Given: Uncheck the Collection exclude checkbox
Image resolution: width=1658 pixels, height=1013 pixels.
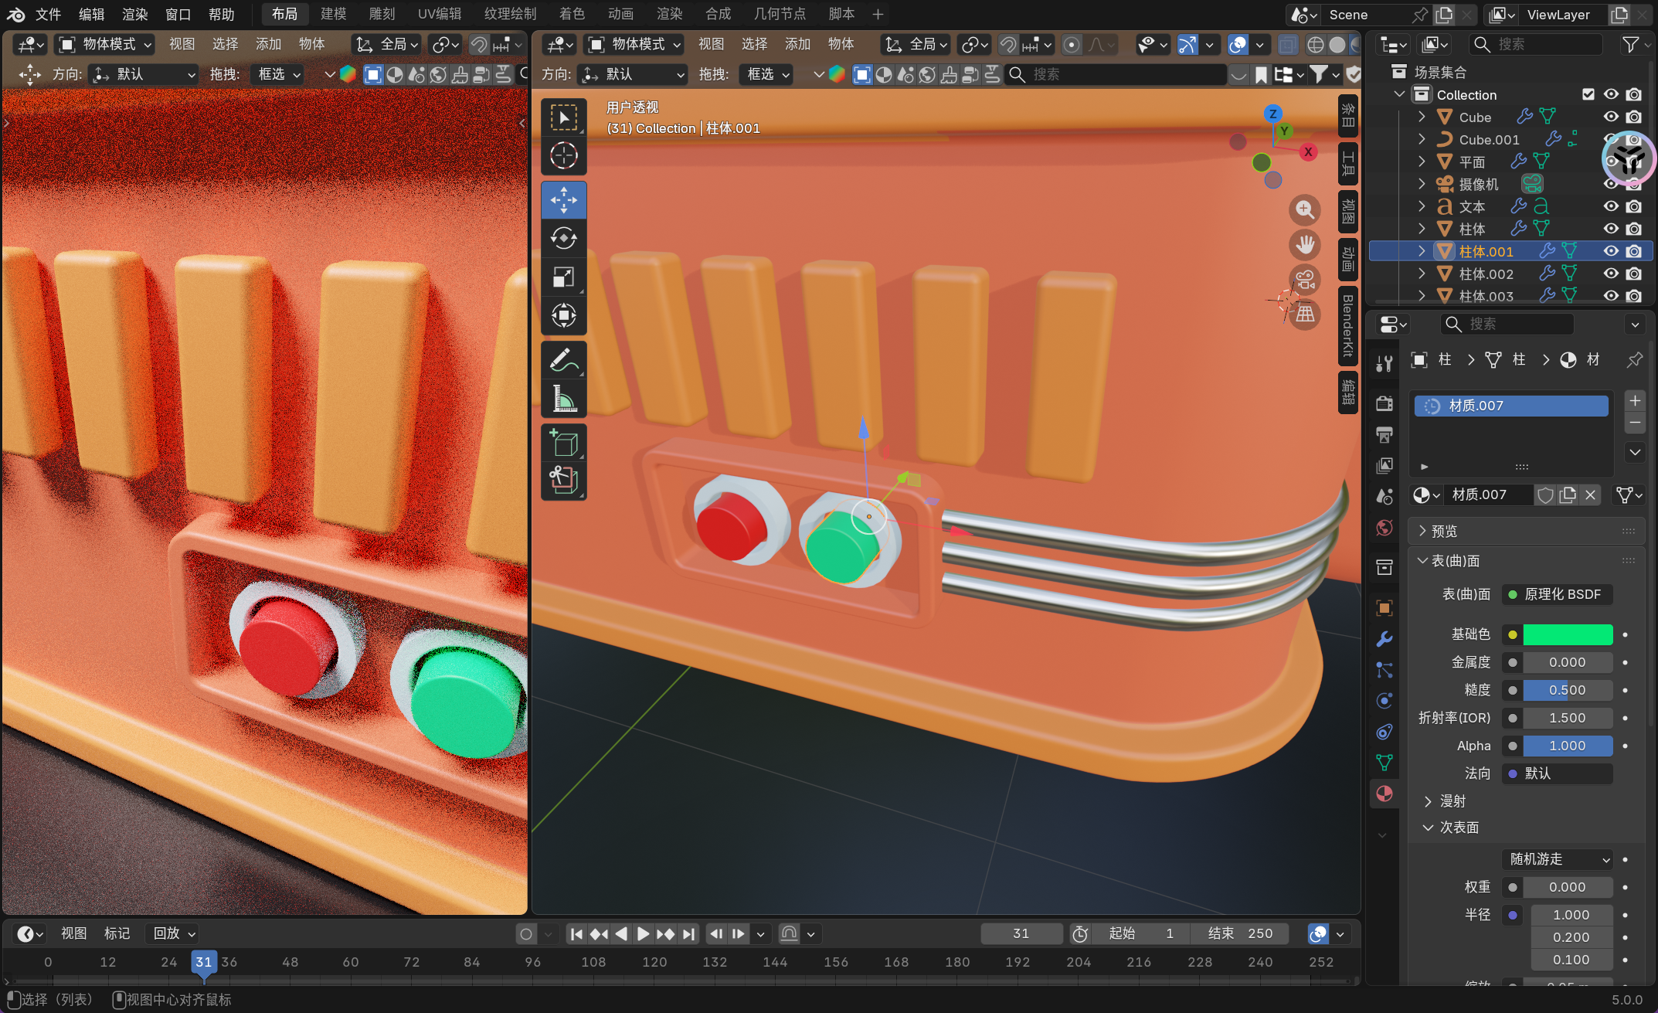Looking at the screenshot, I should (1588, 94).
